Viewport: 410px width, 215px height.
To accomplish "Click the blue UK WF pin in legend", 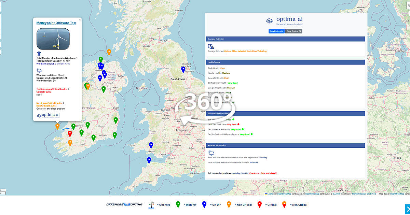I will [x=204, y=204].
